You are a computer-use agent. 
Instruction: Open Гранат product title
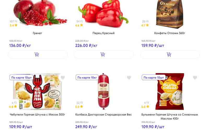tap(37, 33)
